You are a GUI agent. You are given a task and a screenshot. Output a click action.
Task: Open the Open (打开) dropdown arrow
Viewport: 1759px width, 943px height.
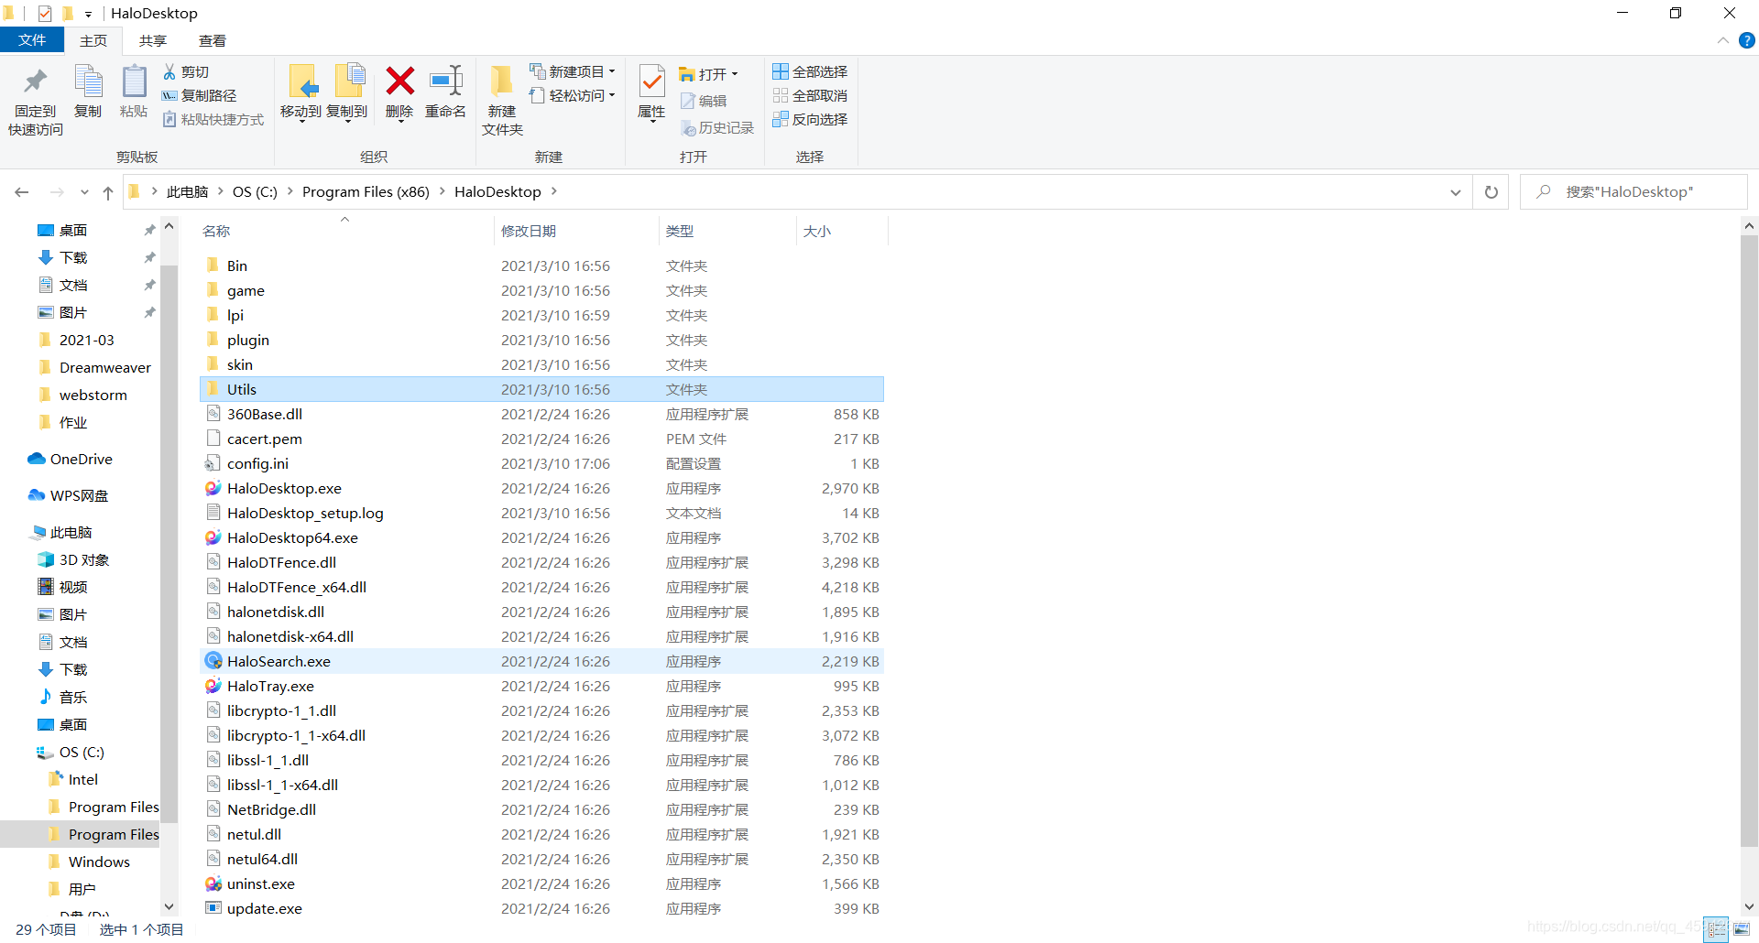click(735, 74)
